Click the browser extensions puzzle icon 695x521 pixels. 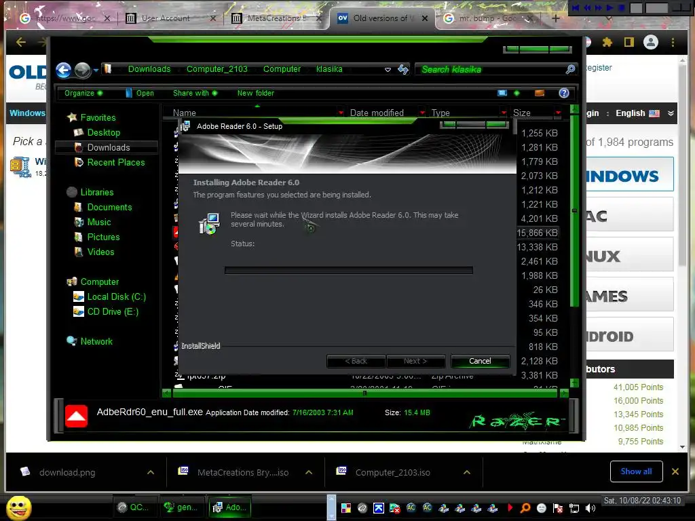(x=607, y=42)
